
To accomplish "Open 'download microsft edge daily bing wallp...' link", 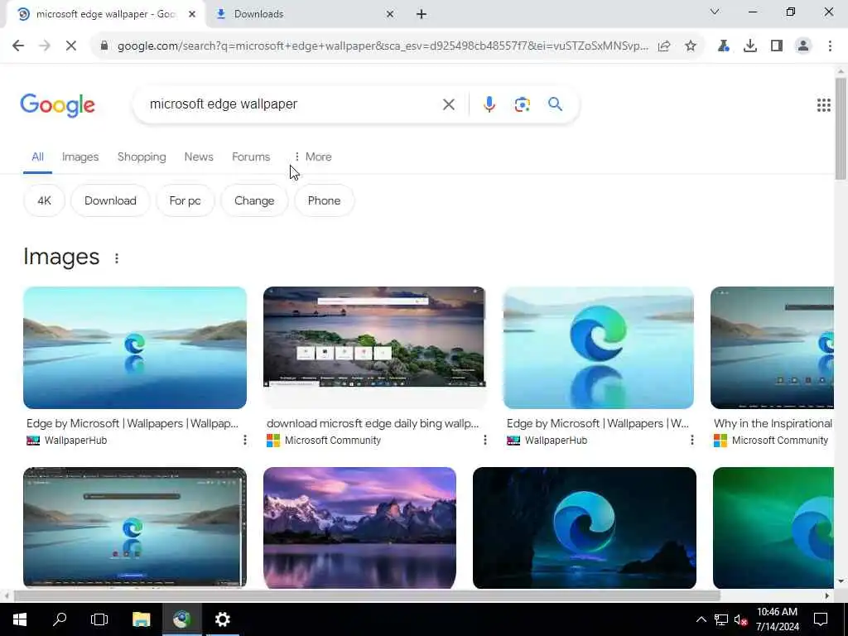I will 372,423.
